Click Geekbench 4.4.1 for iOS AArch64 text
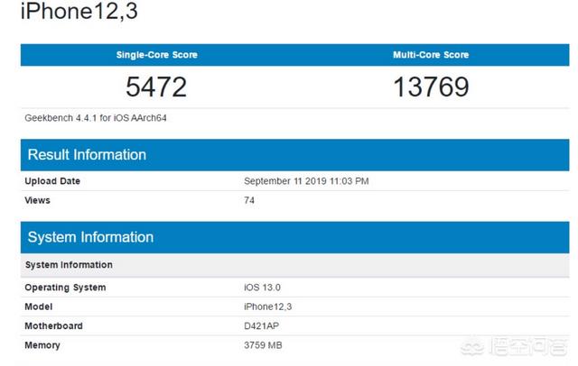The image size is (578, 366). pos(96,118)
